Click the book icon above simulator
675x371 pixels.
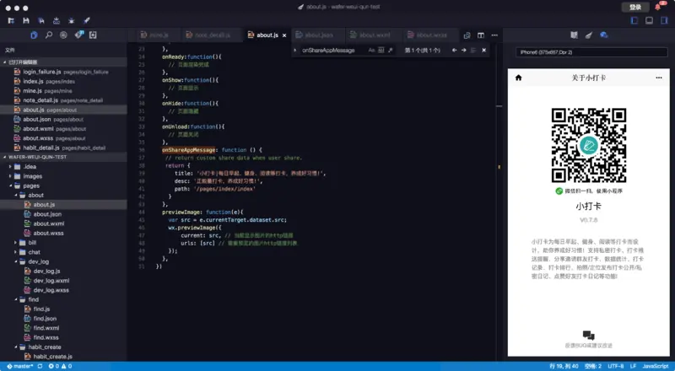pyautogui.click(x=574, y=35)
